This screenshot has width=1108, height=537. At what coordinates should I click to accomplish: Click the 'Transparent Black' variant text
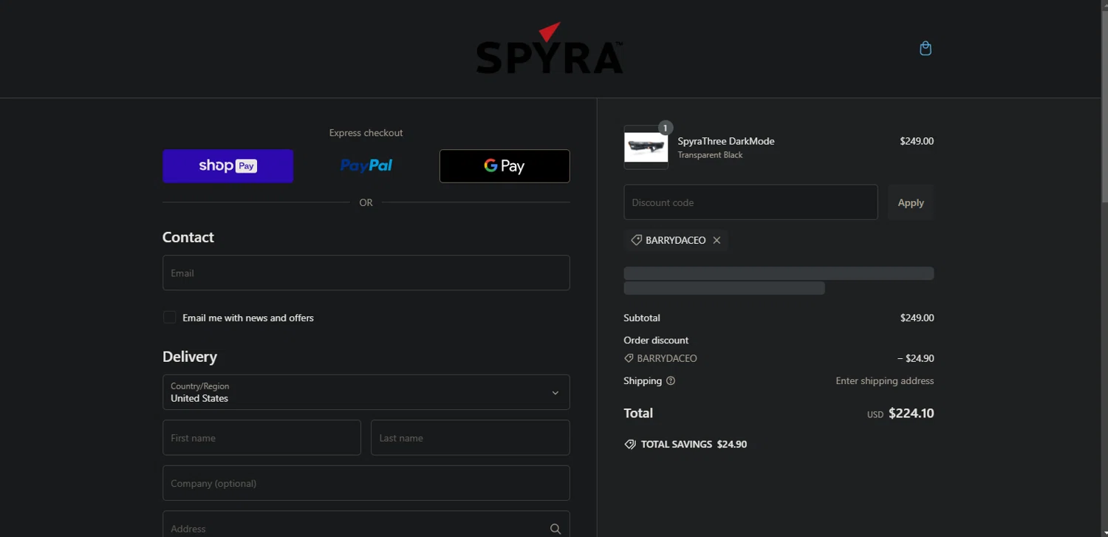710,155
